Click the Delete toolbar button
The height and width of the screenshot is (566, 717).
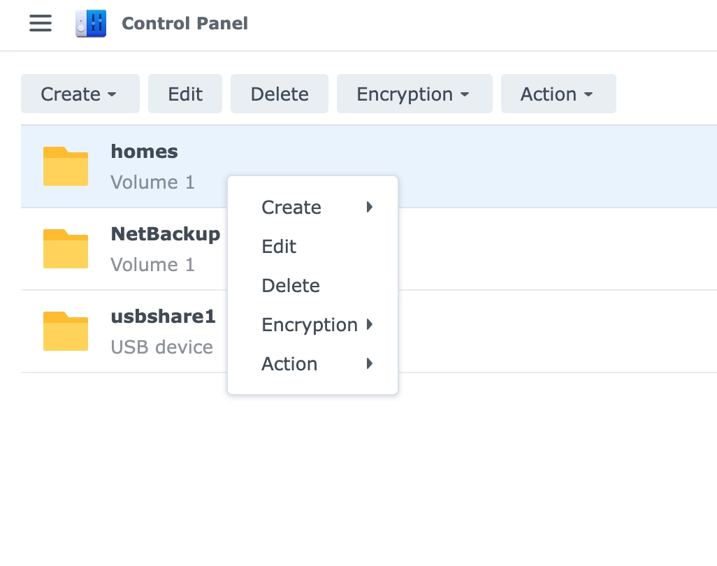[x=280, y=94]
